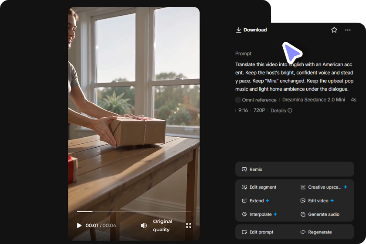
Task: Click the 'Prompt' heading
Action: pyautogui.click(x=243, y=54)
